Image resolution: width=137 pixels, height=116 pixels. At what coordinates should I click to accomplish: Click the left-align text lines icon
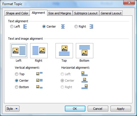pos(25,26)
